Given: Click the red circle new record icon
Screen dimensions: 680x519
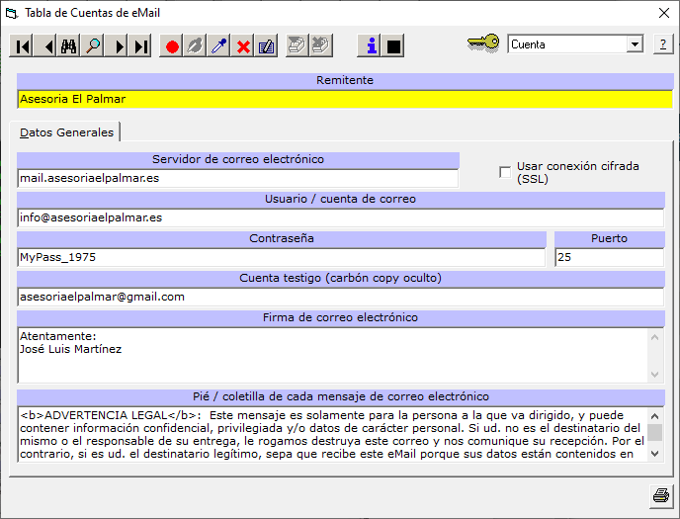Looking at the screenshot, I should point(173,46).
